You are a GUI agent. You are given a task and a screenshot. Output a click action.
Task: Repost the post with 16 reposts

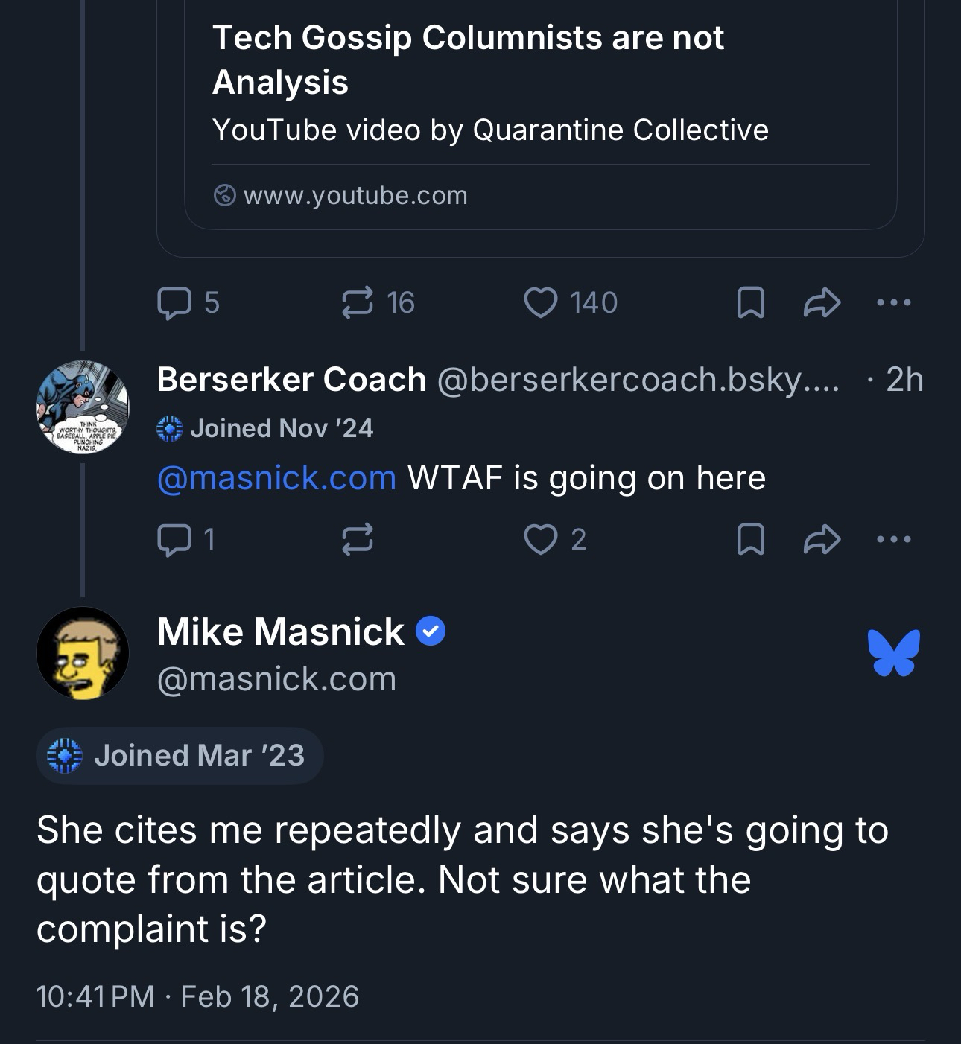point(358,303)
